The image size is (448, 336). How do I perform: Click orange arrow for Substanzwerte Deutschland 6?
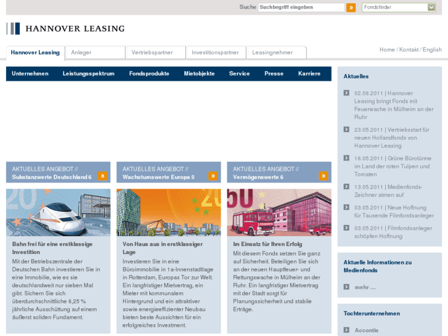(x=102, y=176)
